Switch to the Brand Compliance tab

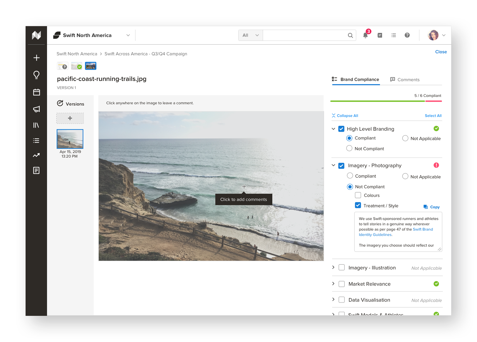tap(356, 79)
